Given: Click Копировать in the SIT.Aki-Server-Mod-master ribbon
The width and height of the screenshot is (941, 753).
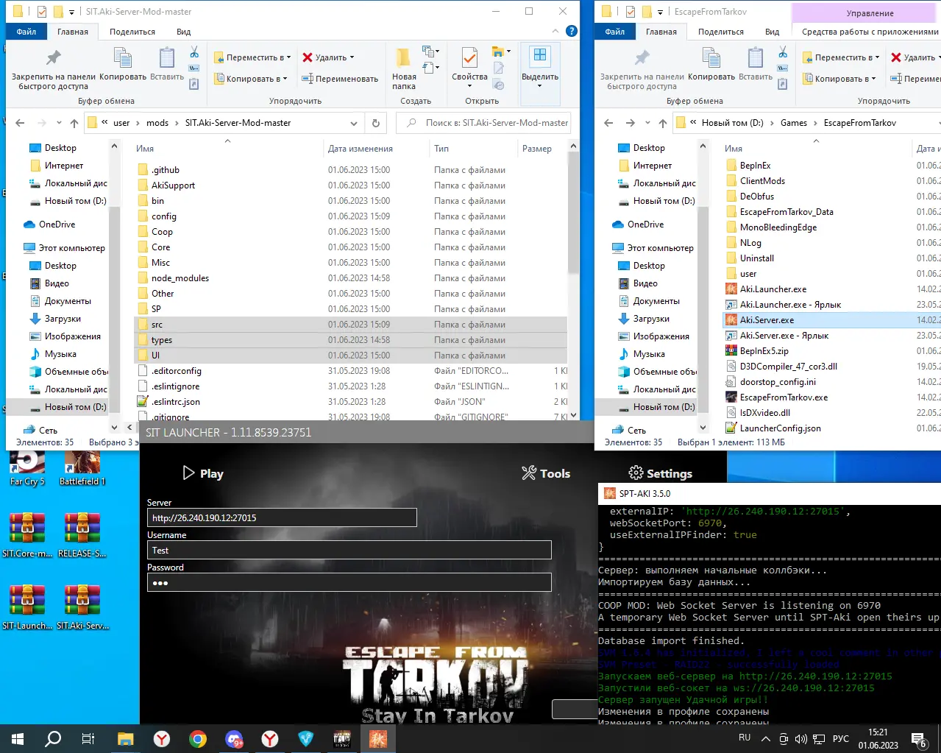Looking at the screenshot, I should click(x=123, y=64).
